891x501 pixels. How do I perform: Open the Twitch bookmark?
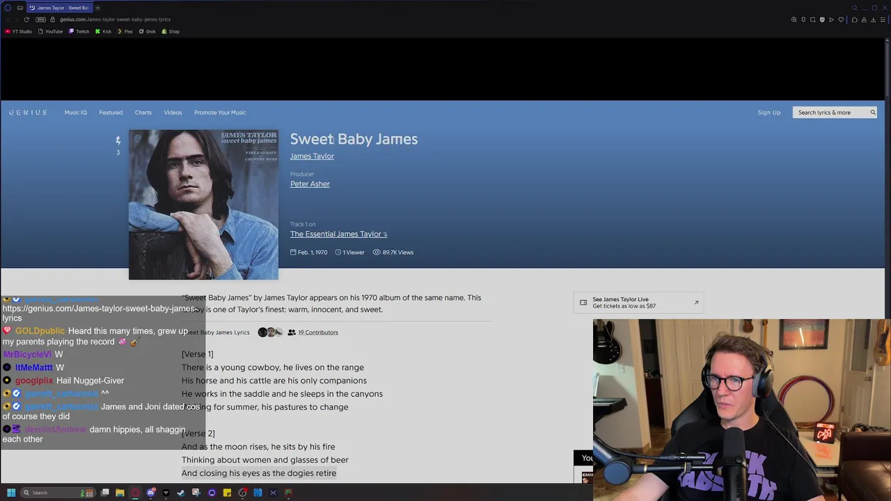pyautogui.click(x=79, y=31)
